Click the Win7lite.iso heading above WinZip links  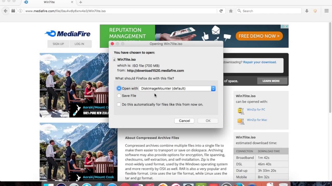point(246,96)
